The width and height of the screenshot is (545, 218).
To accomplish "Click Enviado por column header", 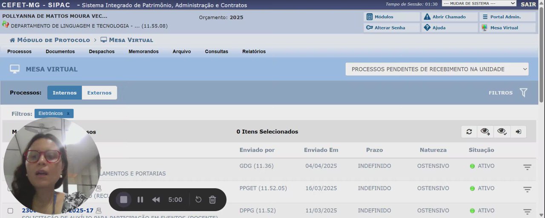I will (x=257, y=150).
